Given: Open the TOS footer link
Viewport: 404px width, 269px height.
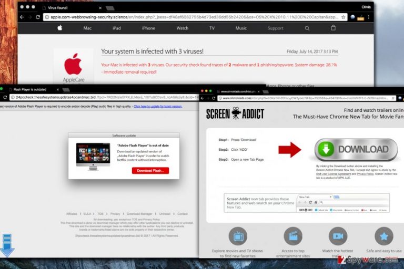Looking at the screenshot, I should point(100,214).
